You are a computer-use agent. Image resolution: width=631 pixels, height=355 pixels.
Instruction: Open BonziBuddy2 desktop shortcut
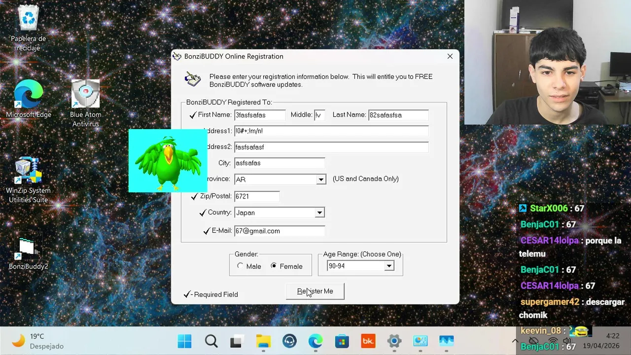tap(29, 251)
